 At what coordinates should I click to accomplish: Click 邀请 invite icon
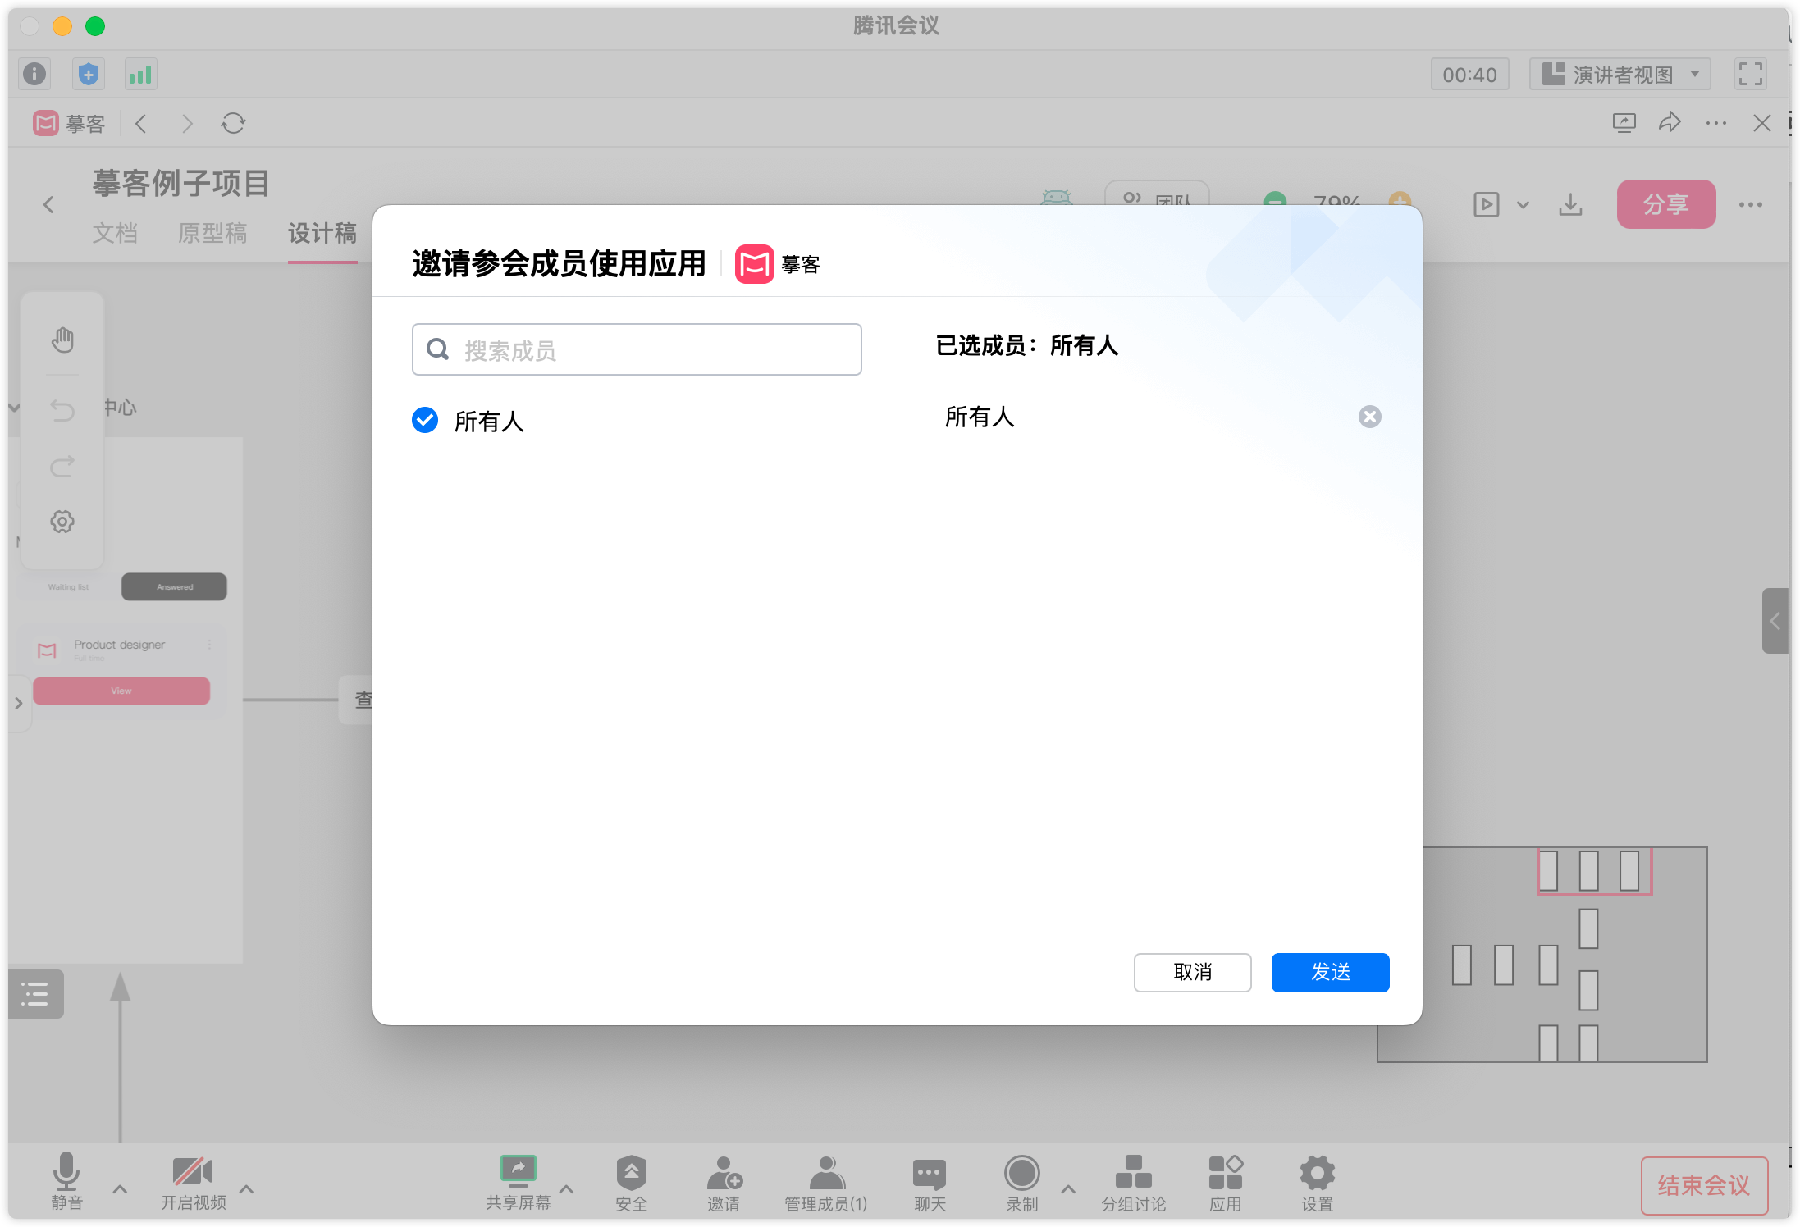coord(724,1183)
